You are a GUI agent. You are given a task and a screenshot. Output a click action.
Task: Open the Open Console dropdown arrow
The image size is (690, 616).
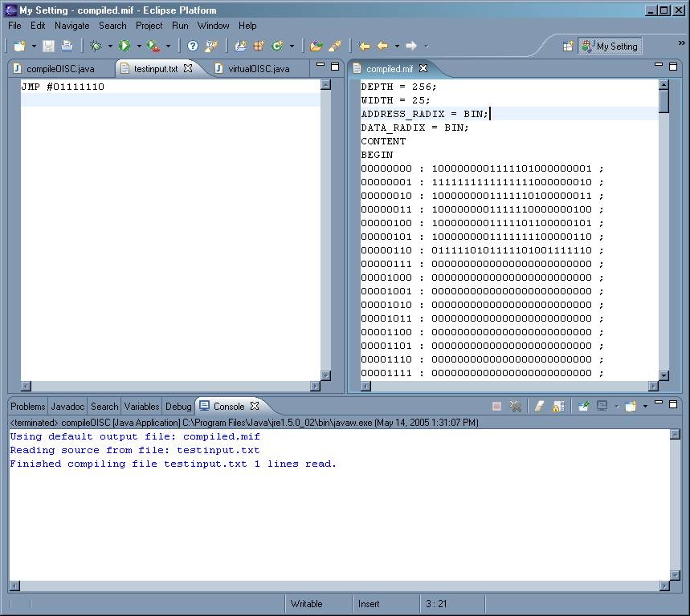click(x=645, y=407)
